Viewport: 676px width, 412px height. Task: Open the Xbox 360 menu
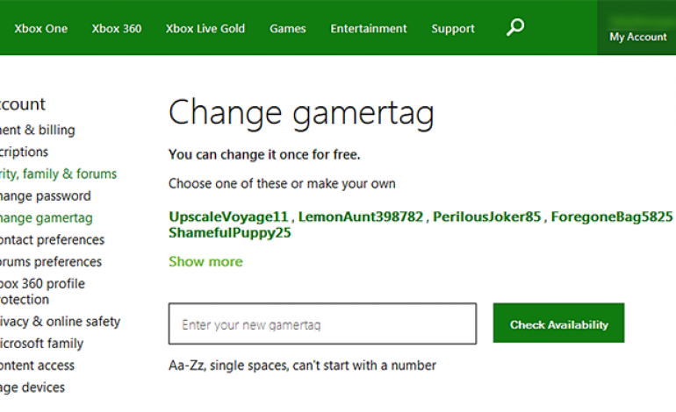117,28
